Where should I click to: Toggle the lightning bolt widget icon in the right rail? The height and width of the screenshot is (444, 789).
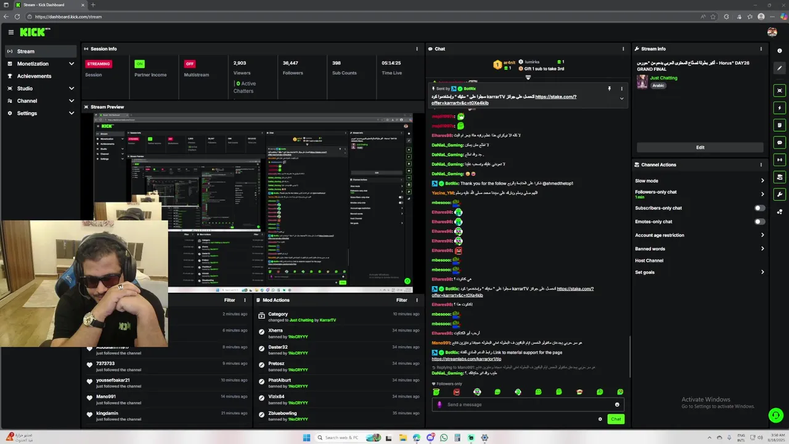point(779,108)
